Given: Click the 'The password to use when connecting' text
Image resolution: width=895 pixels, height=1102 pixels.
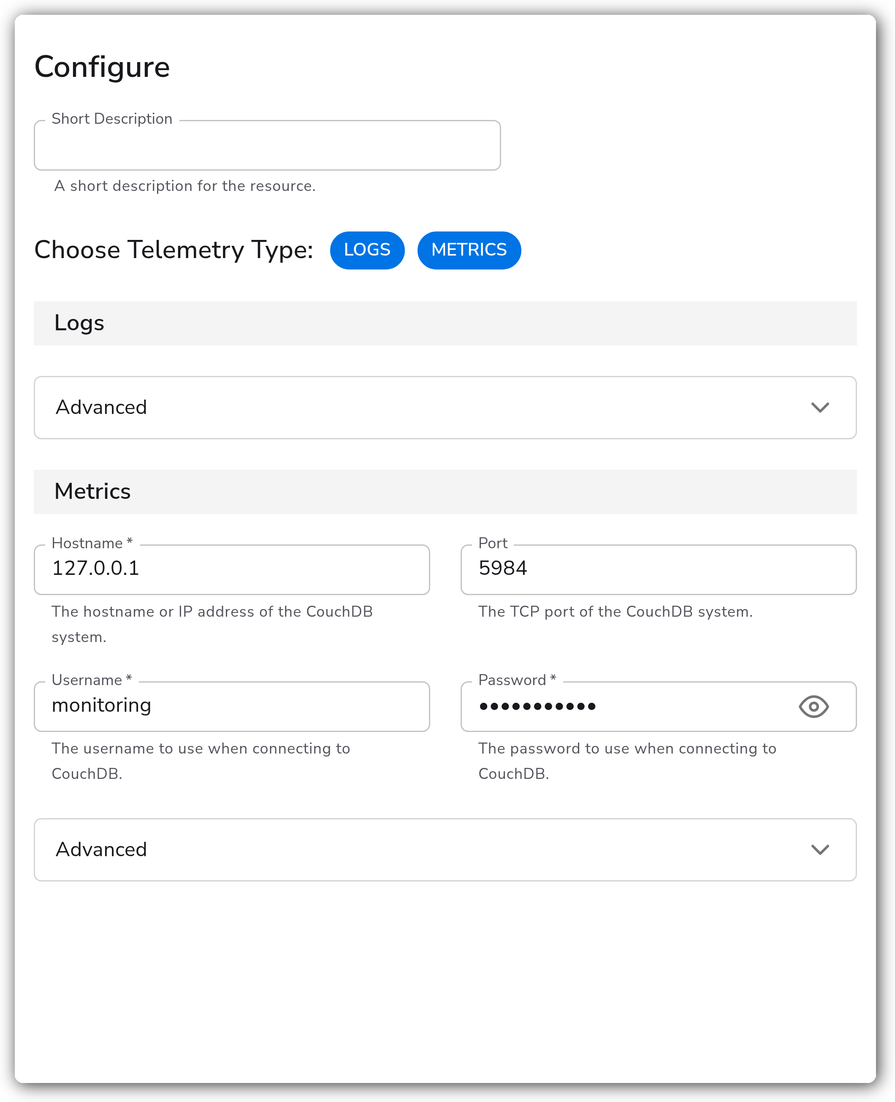Looking at the screenshot, I should click(627, 761).
